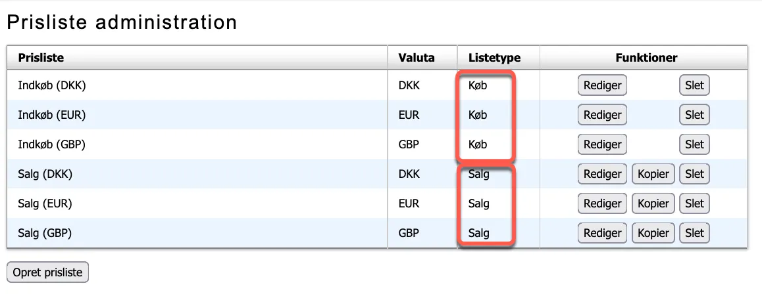762x298 pixels.
Task: Delete the Indkøb (DKK) price list
Action: pos(694,85)
